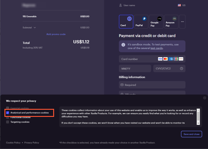Viewport: 208px width, 149px height.
Task: Click the sandbox mode info icon
Action: [x=123, y=45]
